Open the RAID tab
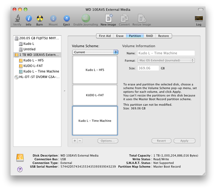 click(150, 36)
